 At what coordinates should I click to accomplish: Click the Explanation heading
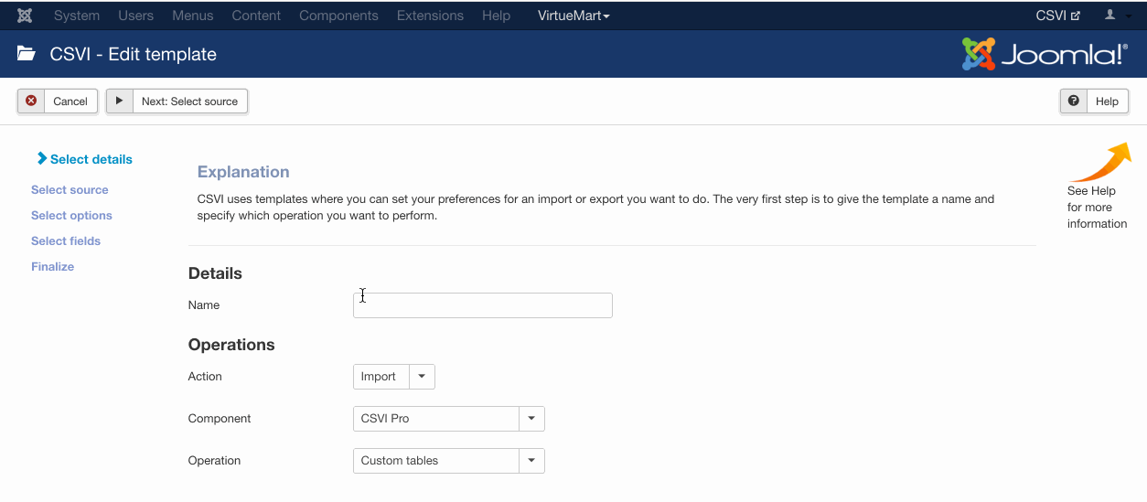tap(243, 172)
